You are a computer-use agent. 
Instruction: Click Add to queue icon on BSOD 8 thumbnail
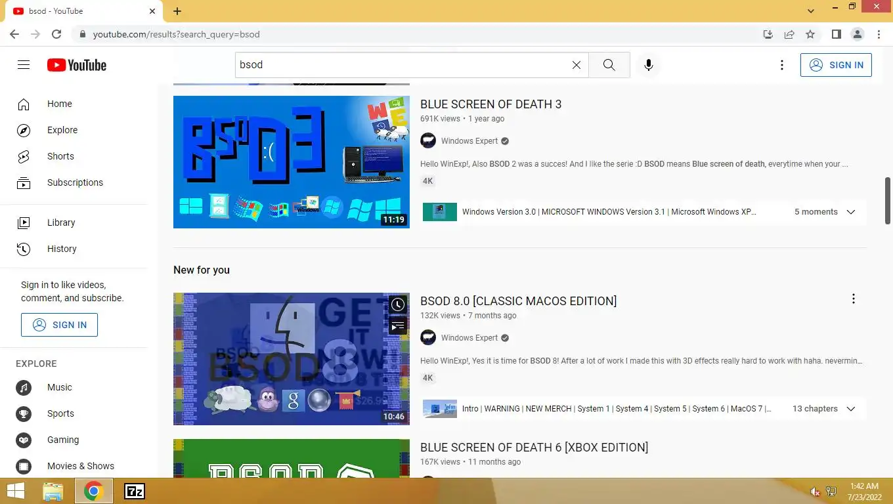(x=397, y=325)
